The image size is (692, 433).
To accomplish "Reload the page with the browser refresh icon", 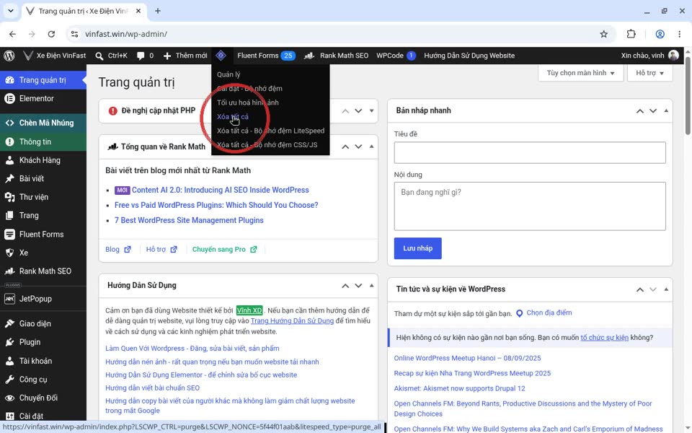I will pos(51,34).
